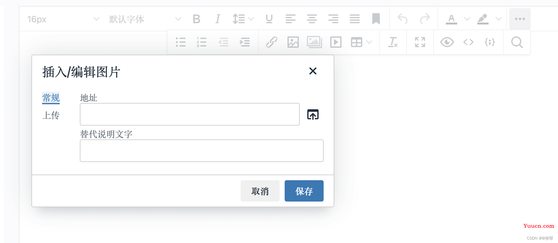
Task: Expand the line height dropdown arrow
Action: 251,19
